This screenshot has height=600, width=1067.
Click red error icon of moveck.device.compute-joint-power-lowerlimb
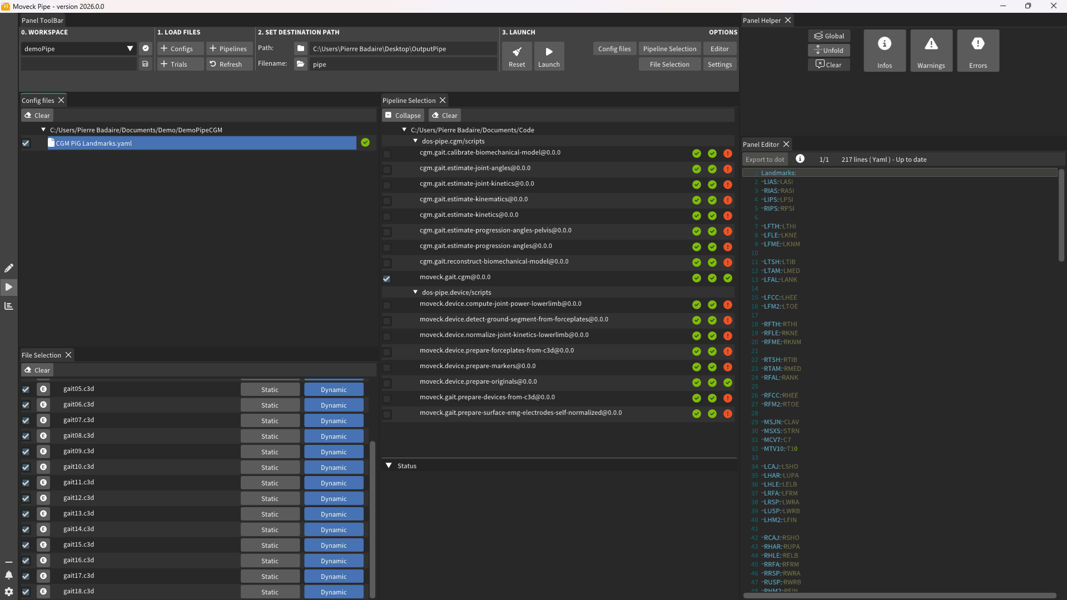click(728, 305)
